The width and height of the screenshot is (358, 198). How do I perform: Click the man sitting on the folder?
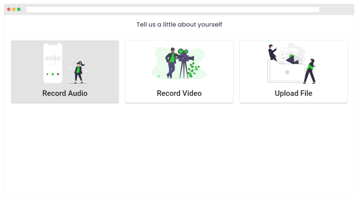coord(272,53)
